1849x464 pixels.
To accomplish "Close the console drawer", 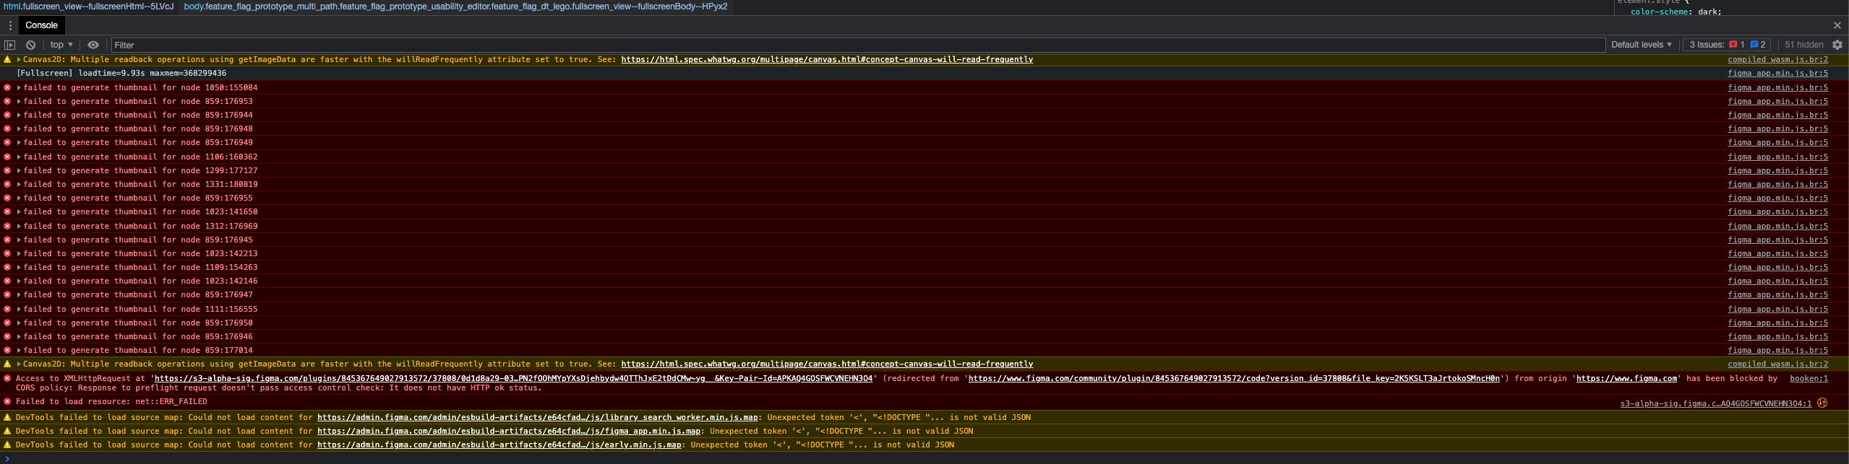I will (1837, 25).
